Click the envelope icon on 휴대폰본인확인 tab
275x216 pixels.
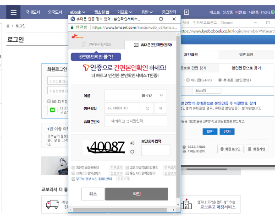[x=136, y=45]
